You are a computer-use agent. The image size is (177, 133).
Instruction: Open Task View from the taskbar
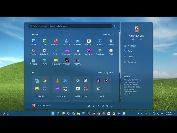63,114
